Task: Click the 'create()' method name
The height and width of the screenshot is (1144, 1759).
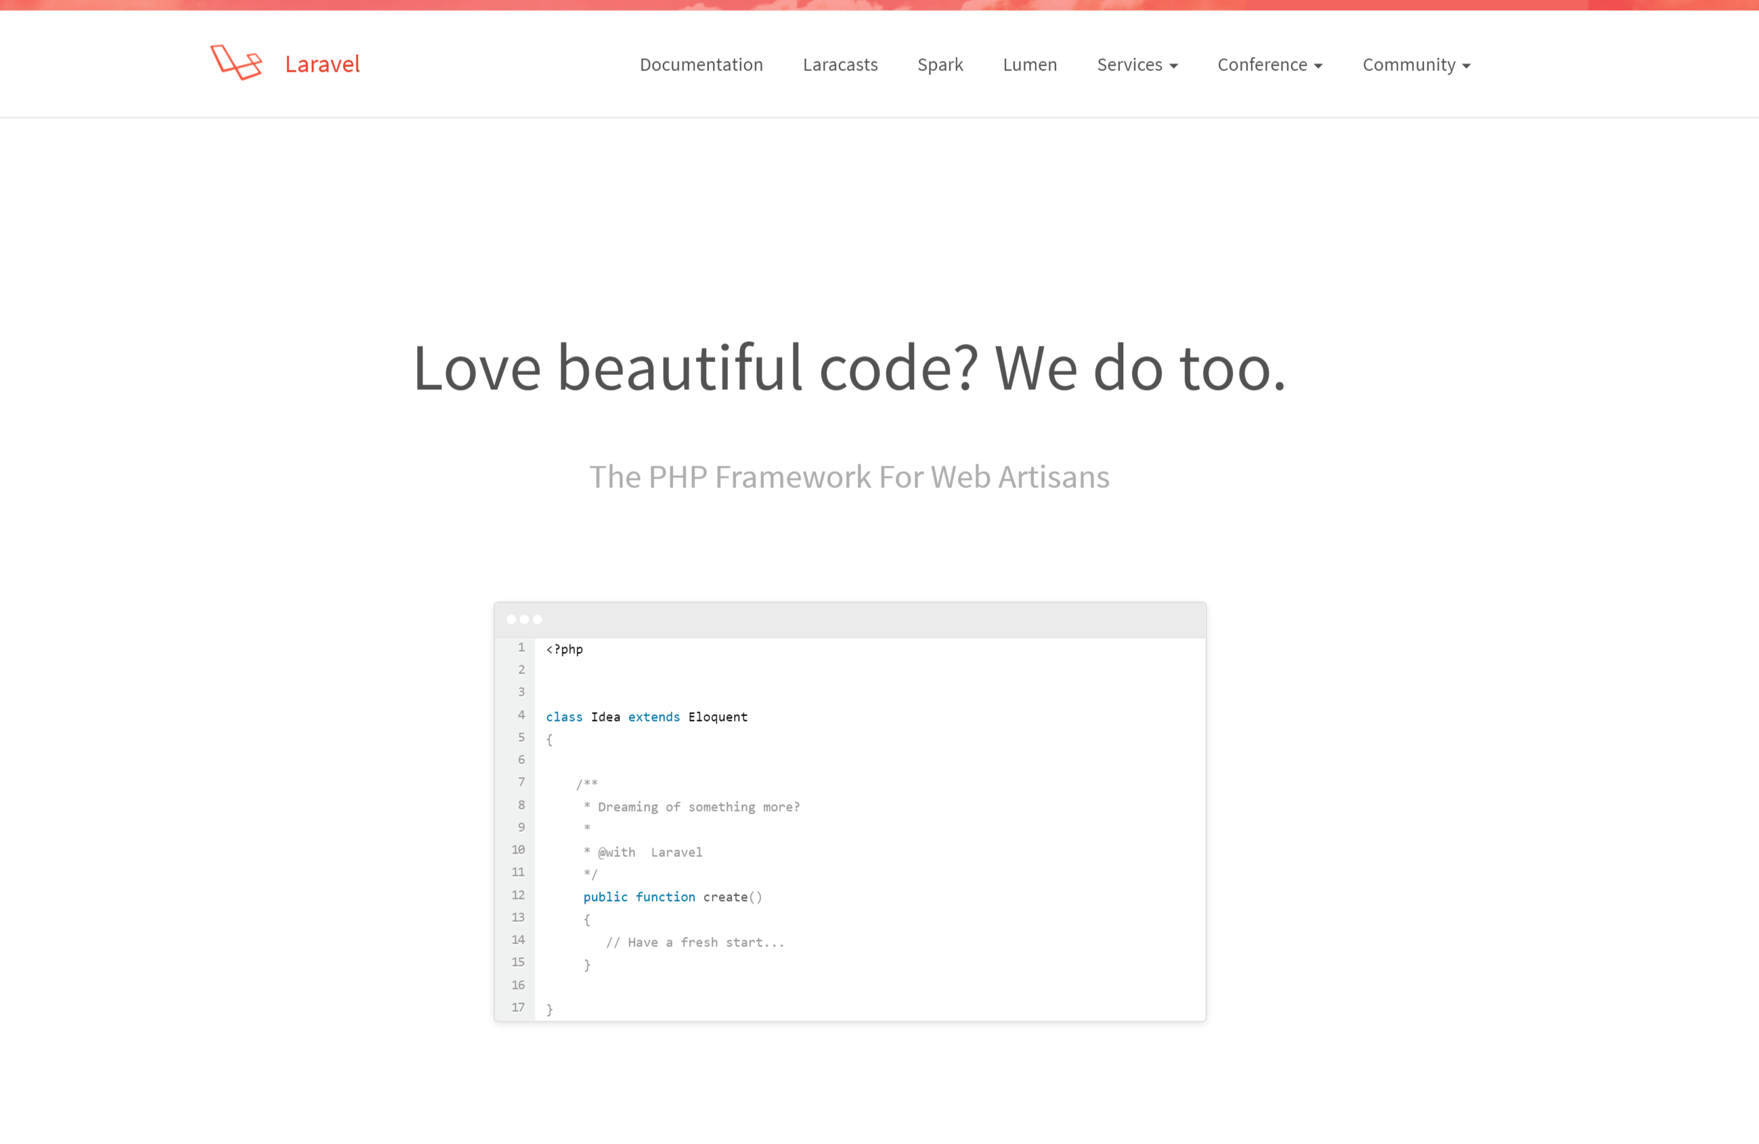Action: [733, 897]
